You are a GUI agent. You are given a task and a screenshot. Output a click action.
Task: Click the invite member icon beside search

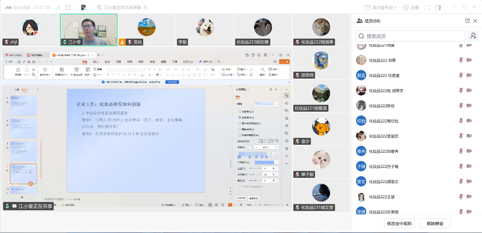tap(473, 36)
